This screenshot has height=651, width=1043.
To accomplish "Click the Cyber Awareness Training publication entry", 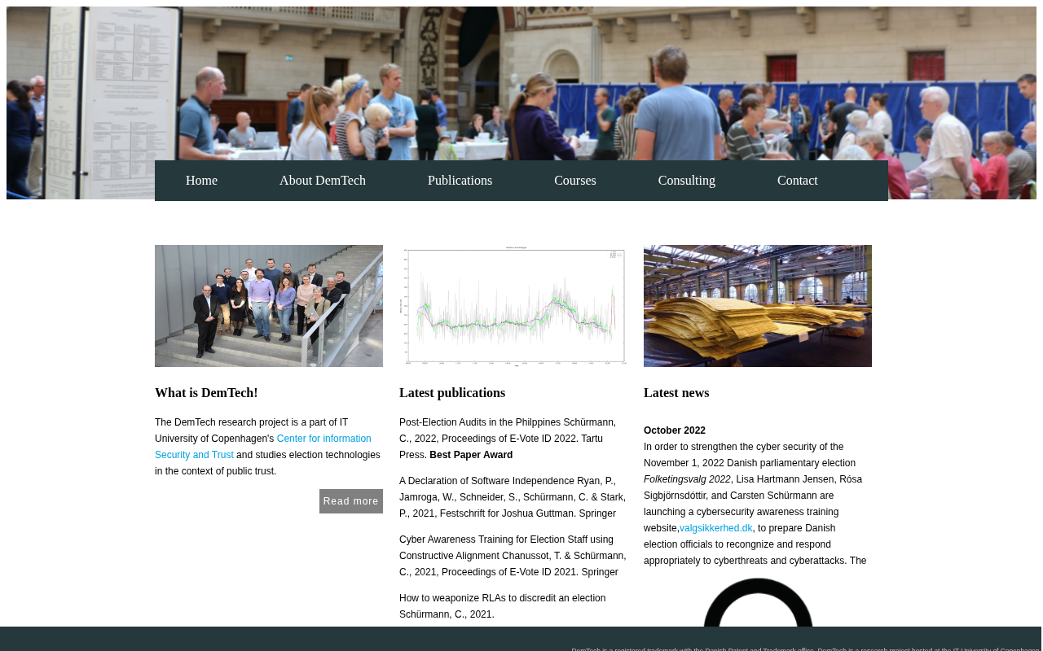I will [x=513, y=556].
